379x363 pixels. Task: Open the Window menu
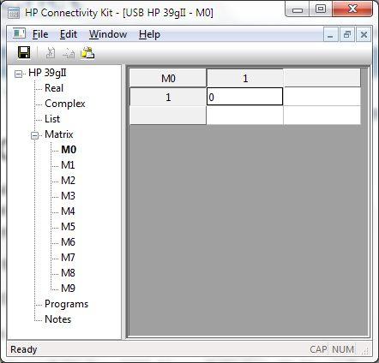point(108,34)
